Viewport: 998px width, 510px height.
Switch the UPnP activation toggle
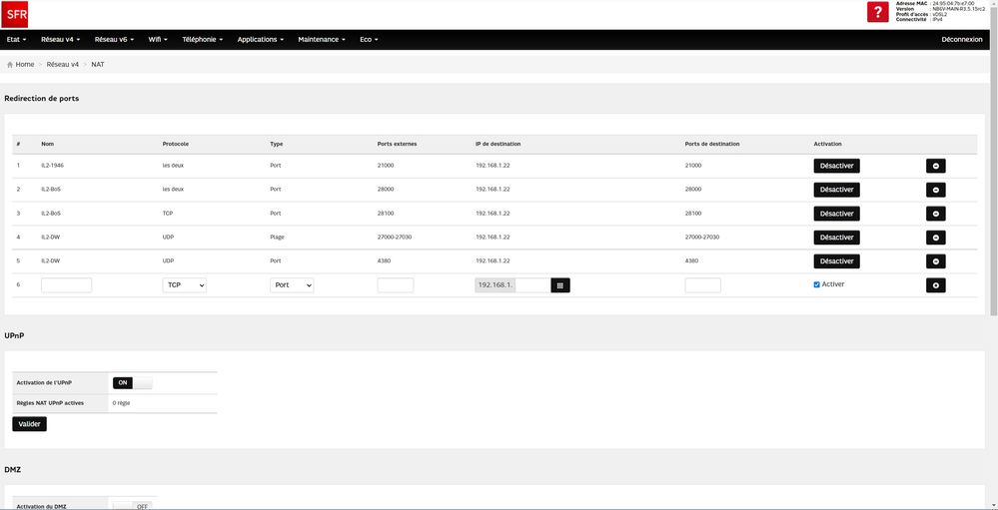point(133,383)
